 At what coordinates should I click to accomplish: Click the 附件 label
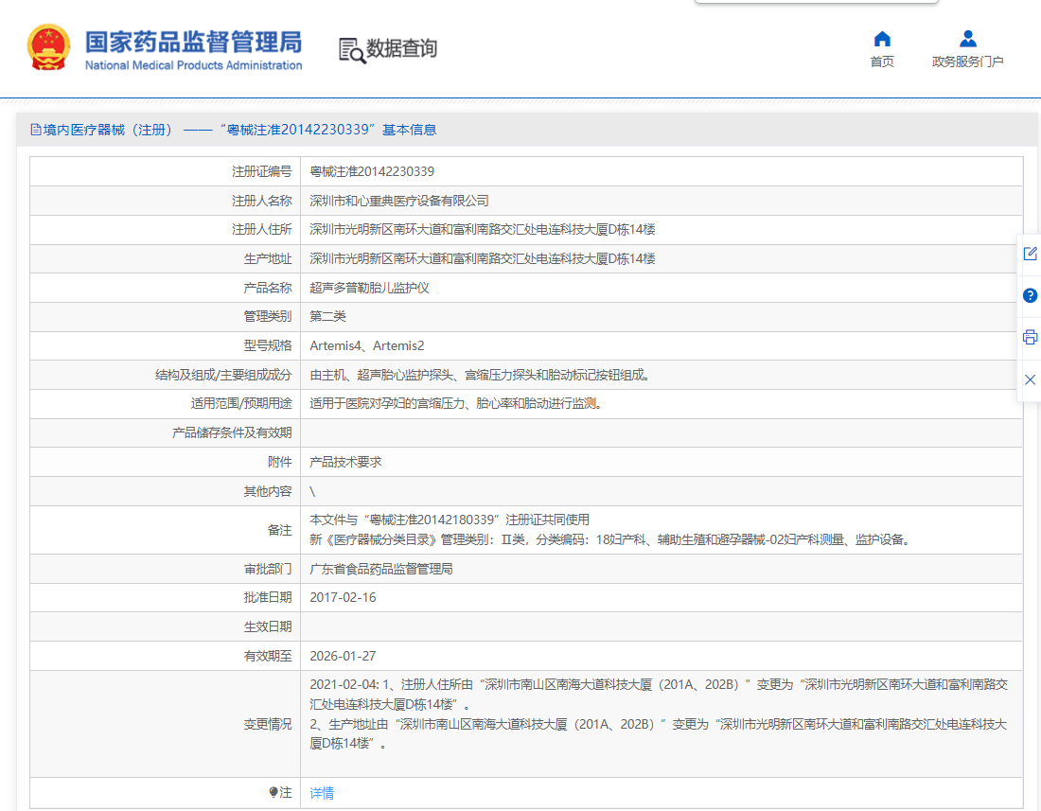[x=279, y=462]
